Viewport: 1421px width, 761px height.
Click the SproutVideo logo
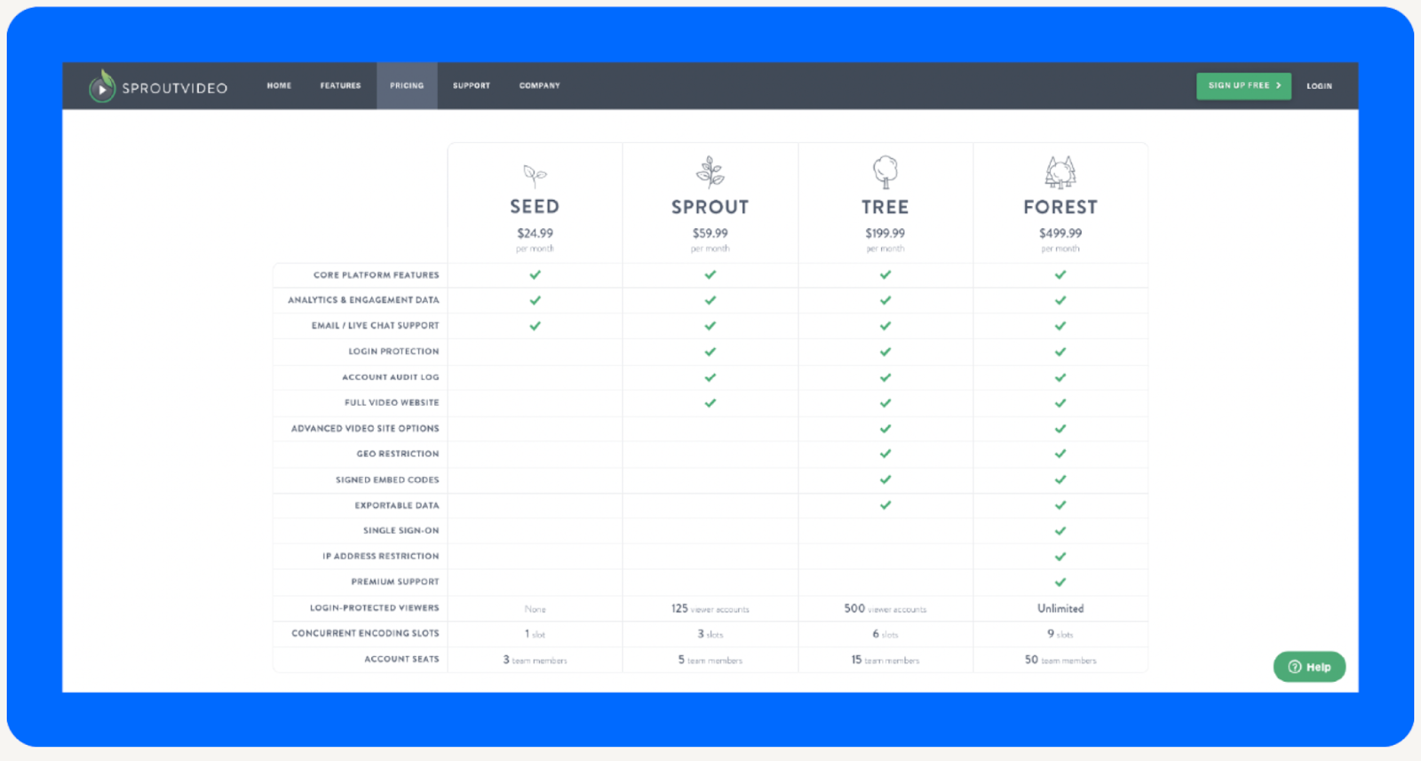pyautogui.click(x=158, y=87)
